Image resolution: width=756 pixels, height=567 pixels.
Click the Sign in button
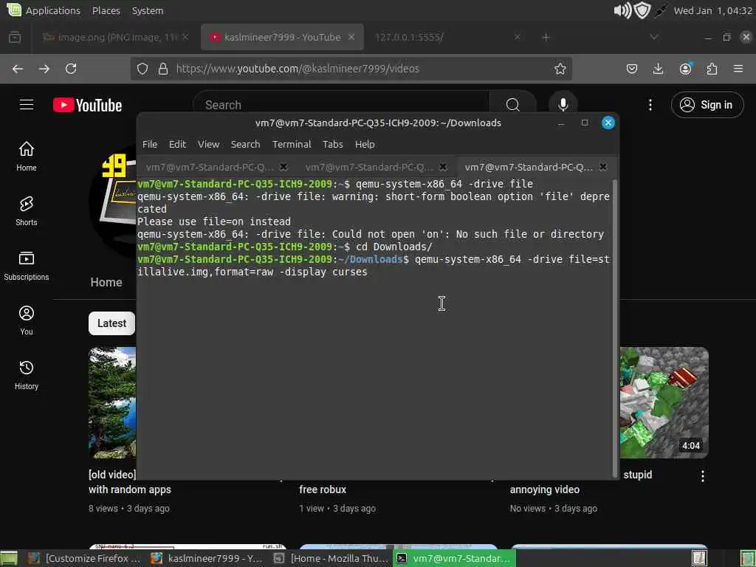[707, 105]
